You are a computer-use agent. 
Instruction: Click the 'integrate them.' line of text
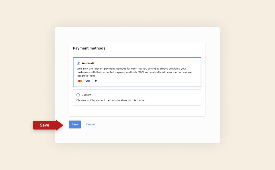86,76
